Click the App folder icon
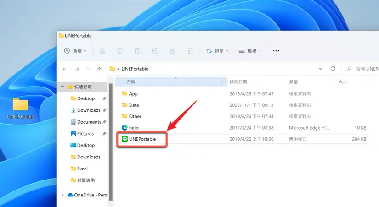Image resolution: width=379 pixels, height=207 pixels. coord(124,93)
